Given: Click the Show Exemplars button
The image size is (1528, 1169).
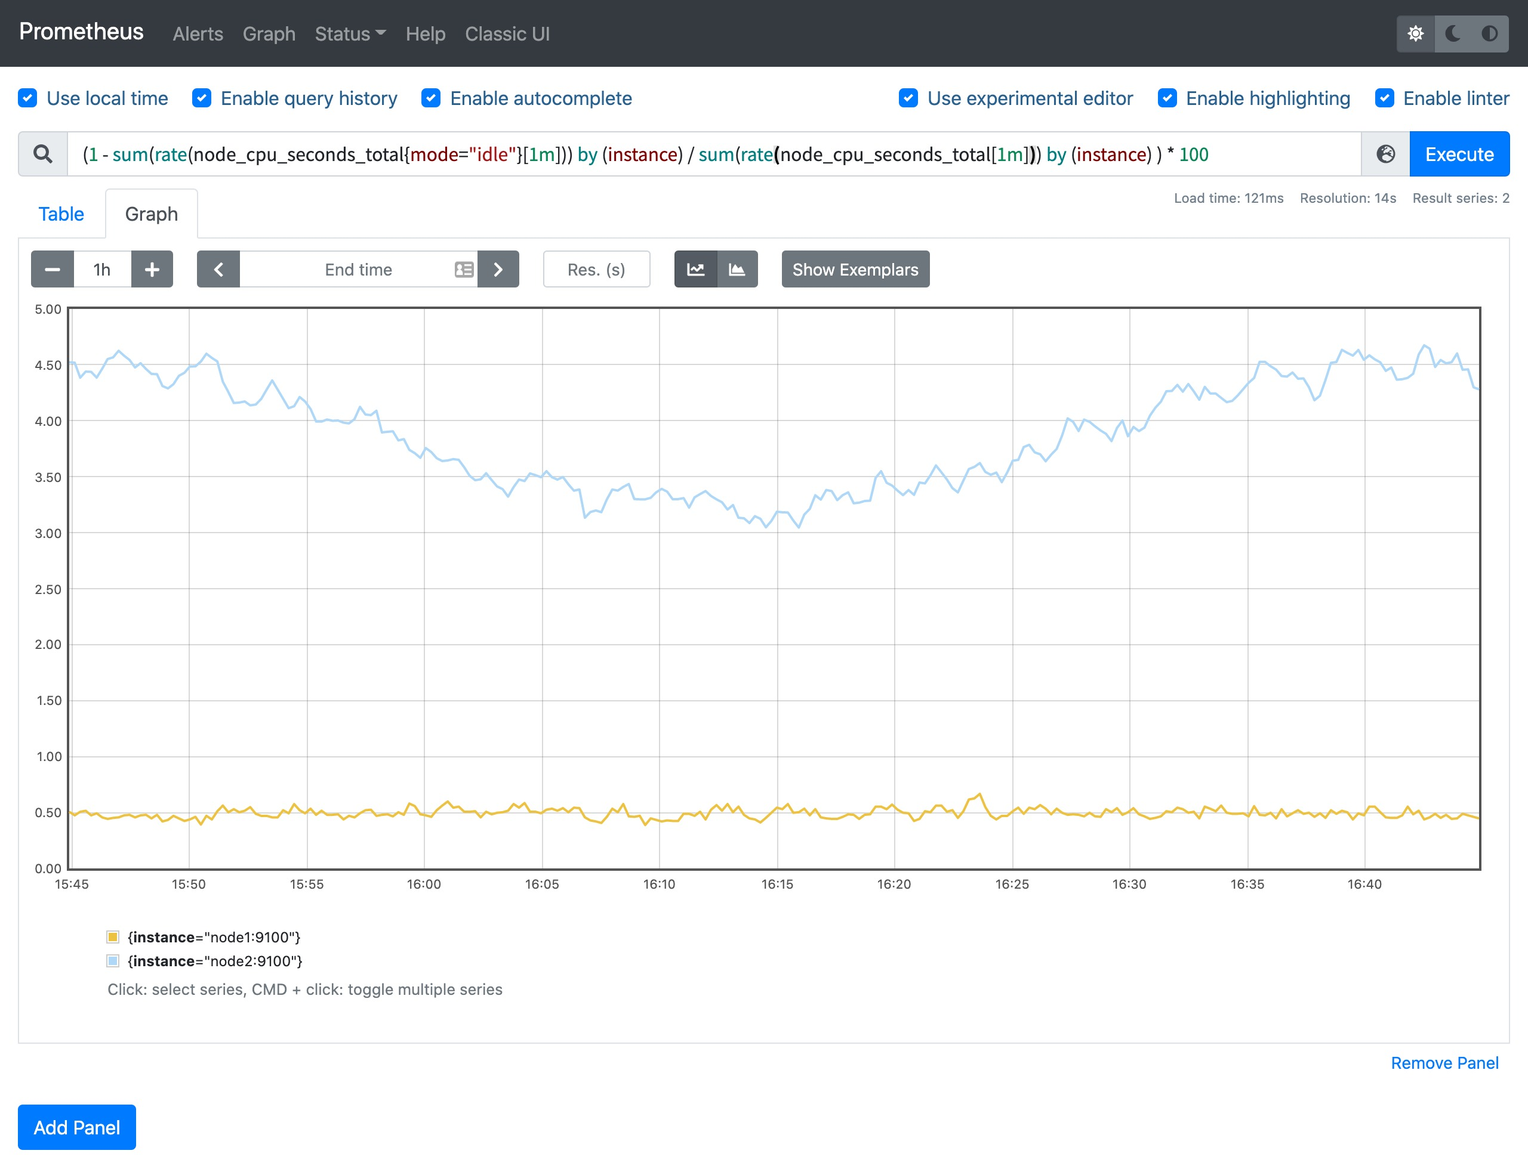Looking at the screenshot, I should point(855,269).
